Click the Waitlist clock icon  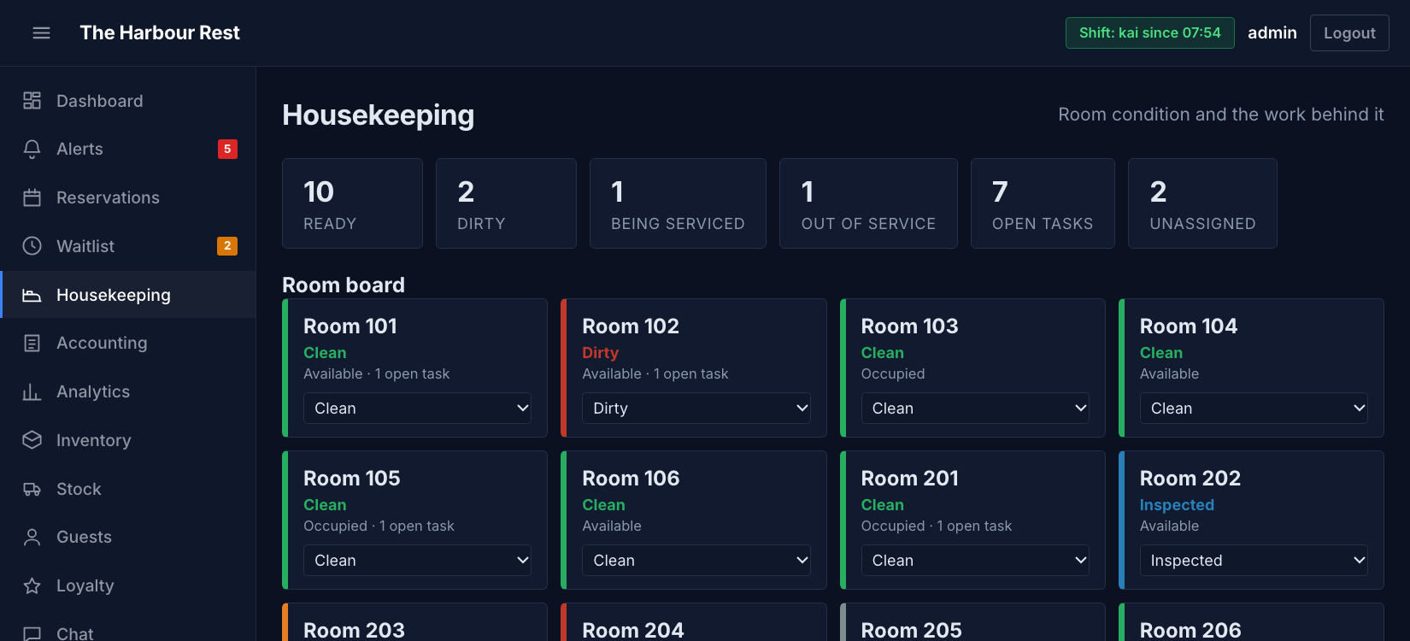[x=32, y=246]
